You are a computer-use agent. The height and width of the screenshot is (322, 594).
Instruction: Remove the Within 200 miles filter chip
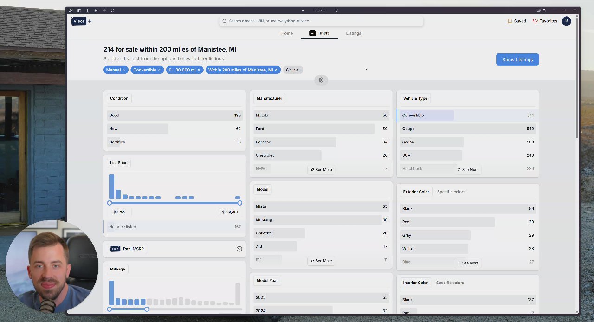coord(276,70)
